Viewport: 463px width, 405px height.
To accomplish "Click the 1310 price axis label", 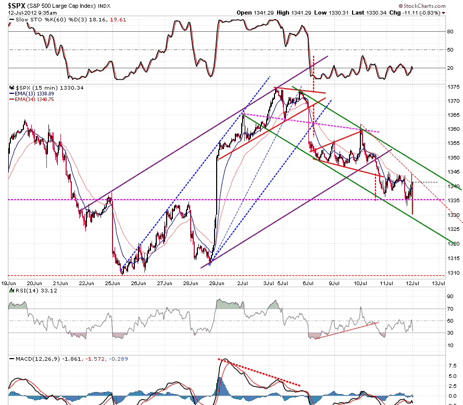I will [x=454, y=273].
